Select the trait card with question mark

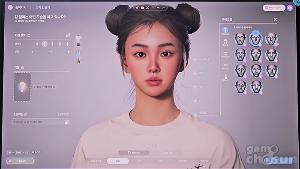pyautogui.click(x=22, y=87)
